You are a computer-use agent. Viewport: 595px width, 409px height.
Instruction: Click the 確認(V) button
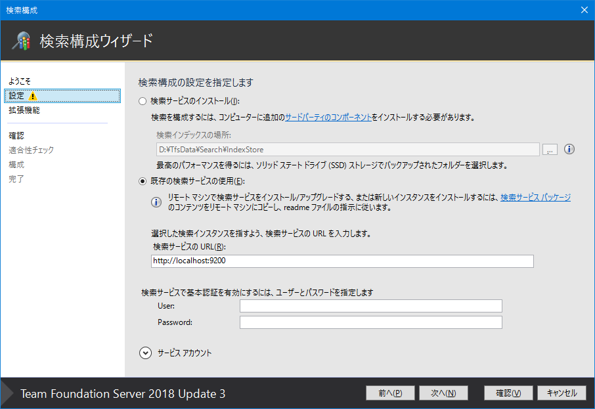(x=508, y=393)
